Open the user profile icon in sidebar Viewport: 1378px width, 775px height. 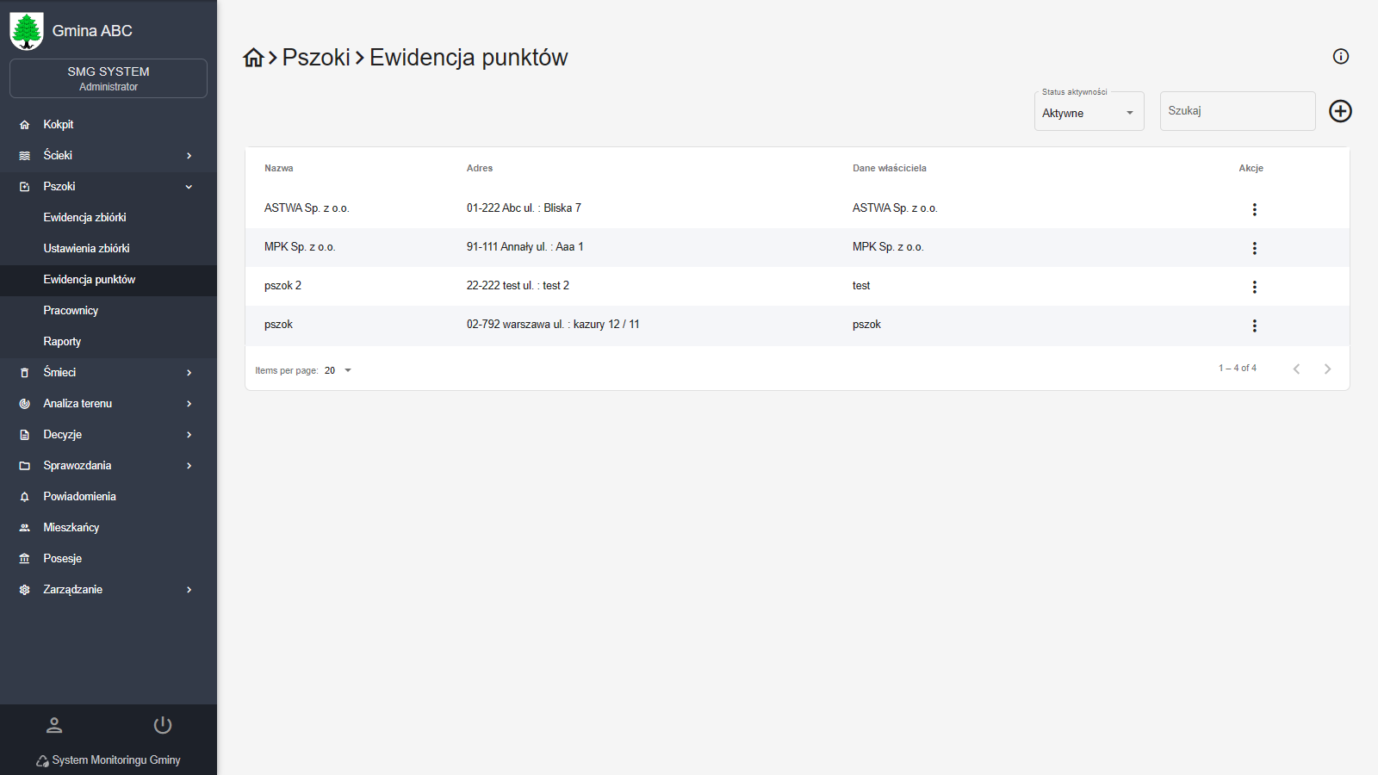54,725
